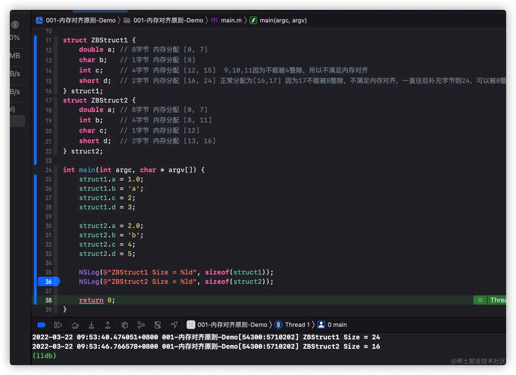Click 'char b;' on line 13
The height and width of the screenshot is (375, 516).
tap(93, 60)
